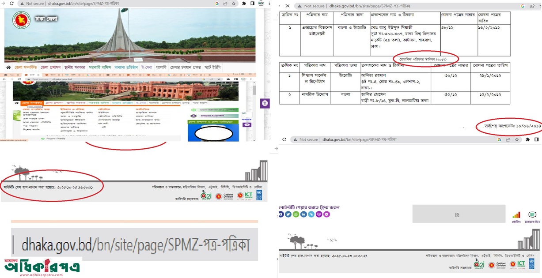Image resolution: width=542 pixels, height=278 pixels.
Task: Click the address bar in top-left browser
Action: 110,4
